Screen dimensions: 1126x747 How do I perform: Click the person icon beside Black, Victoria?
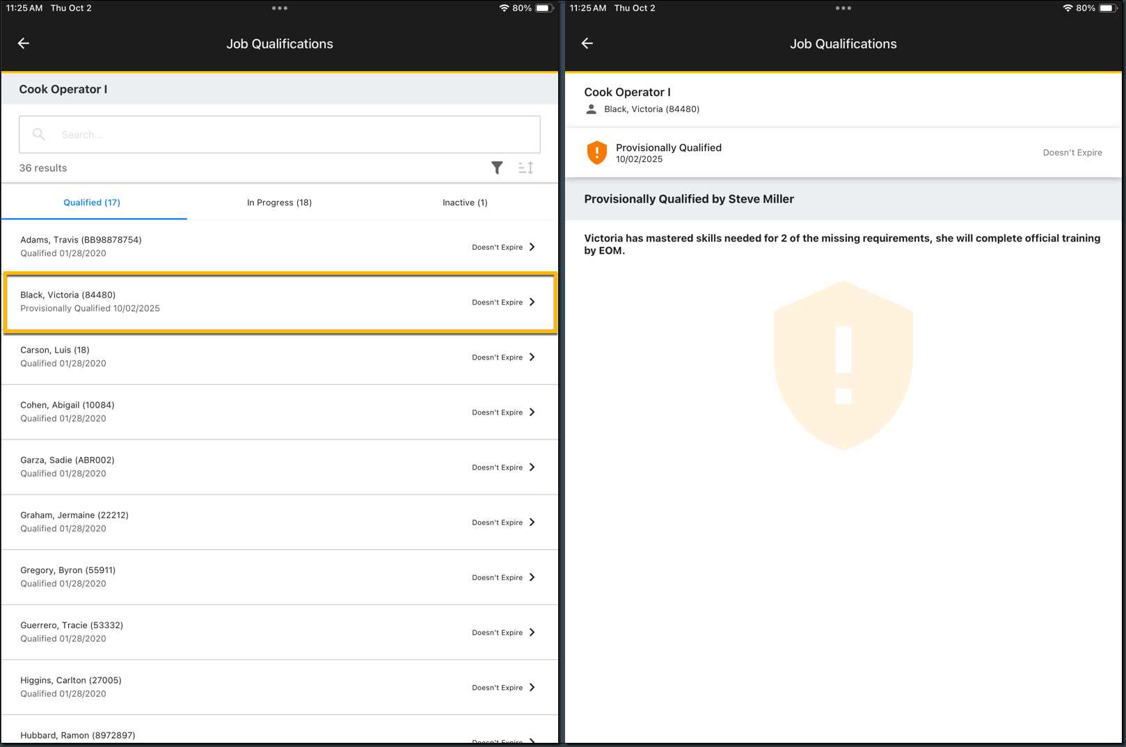(592, 109)
